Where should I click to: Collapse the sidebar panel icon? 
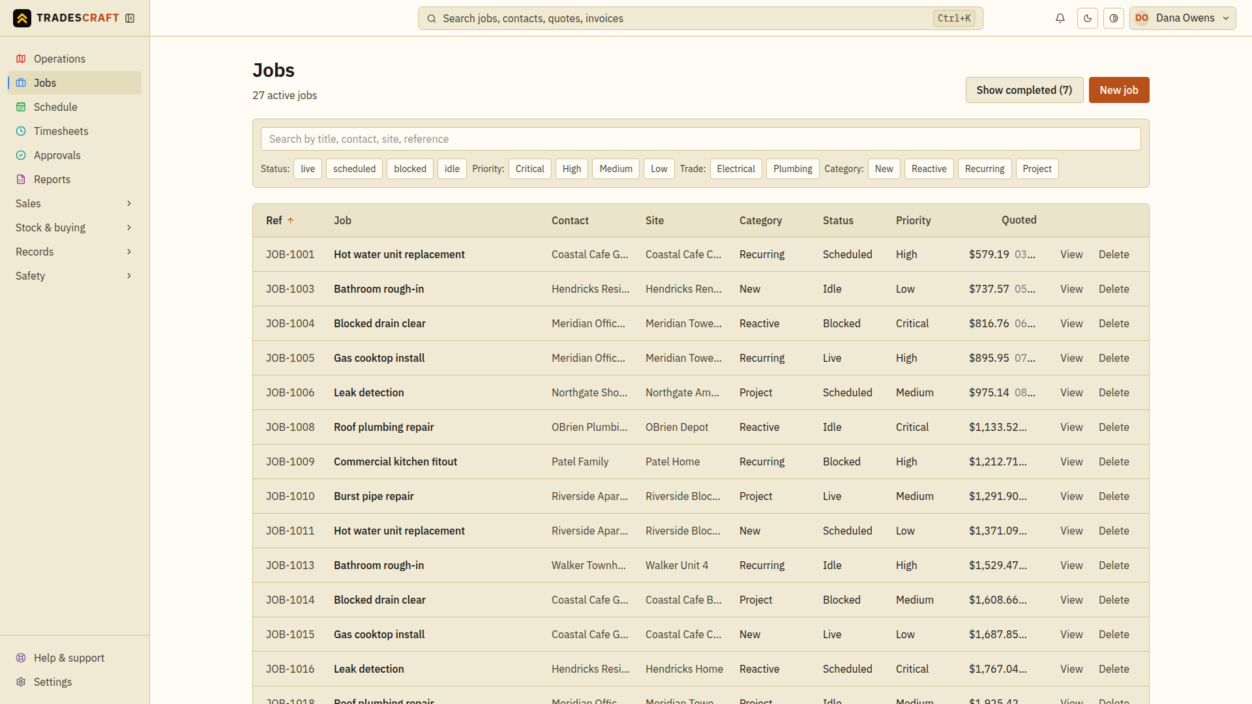click(x=130, y=18)
